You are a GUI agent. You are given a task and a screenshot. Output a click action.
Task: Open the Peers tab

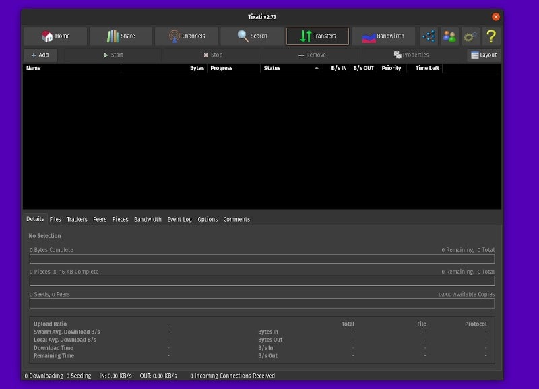click(x=100, y=219)
